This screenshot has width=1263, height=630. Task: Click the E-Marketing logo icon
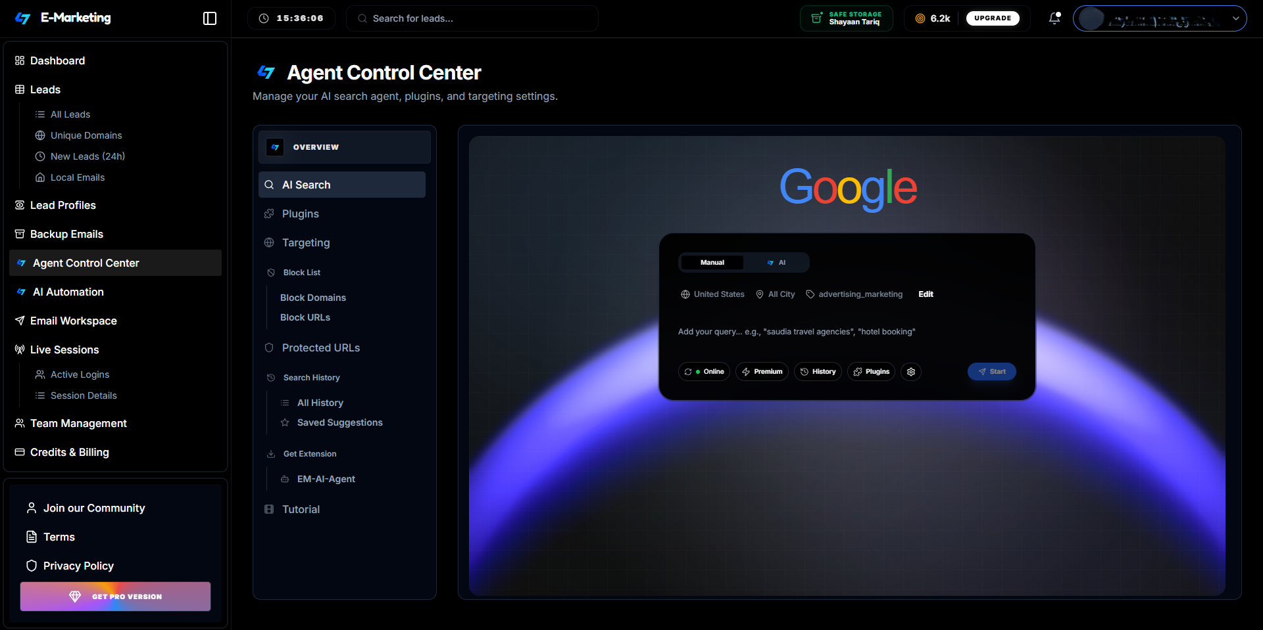(23, 18)
